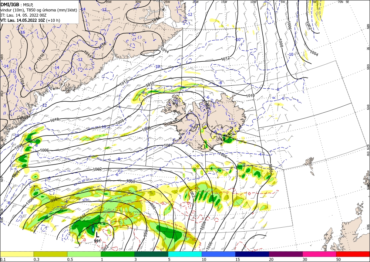Select the pink 30–50 mm legend swatch

[320, 254]
